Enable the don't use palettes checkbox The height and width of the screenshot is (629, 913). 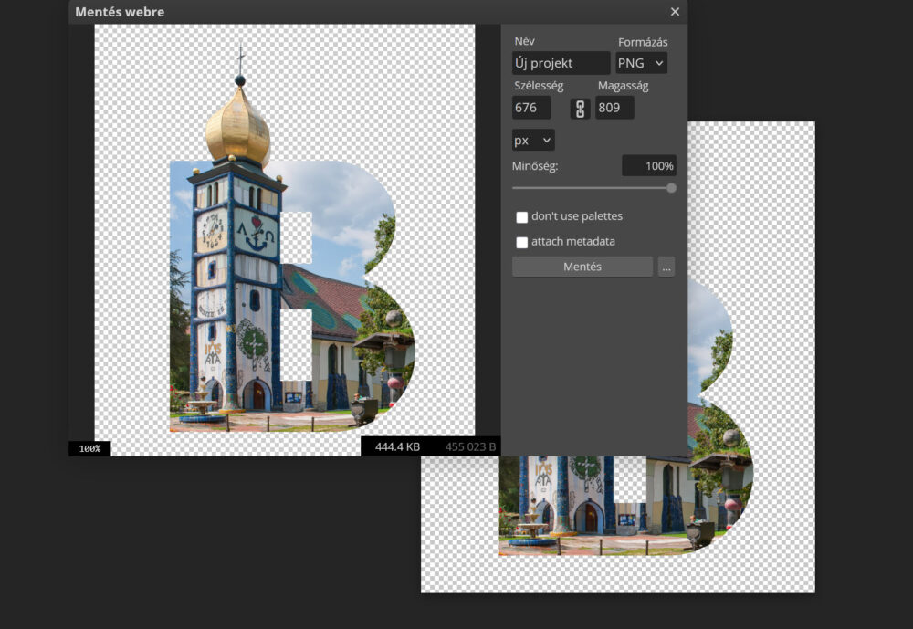pyautogui.click(x=521, y=217)
